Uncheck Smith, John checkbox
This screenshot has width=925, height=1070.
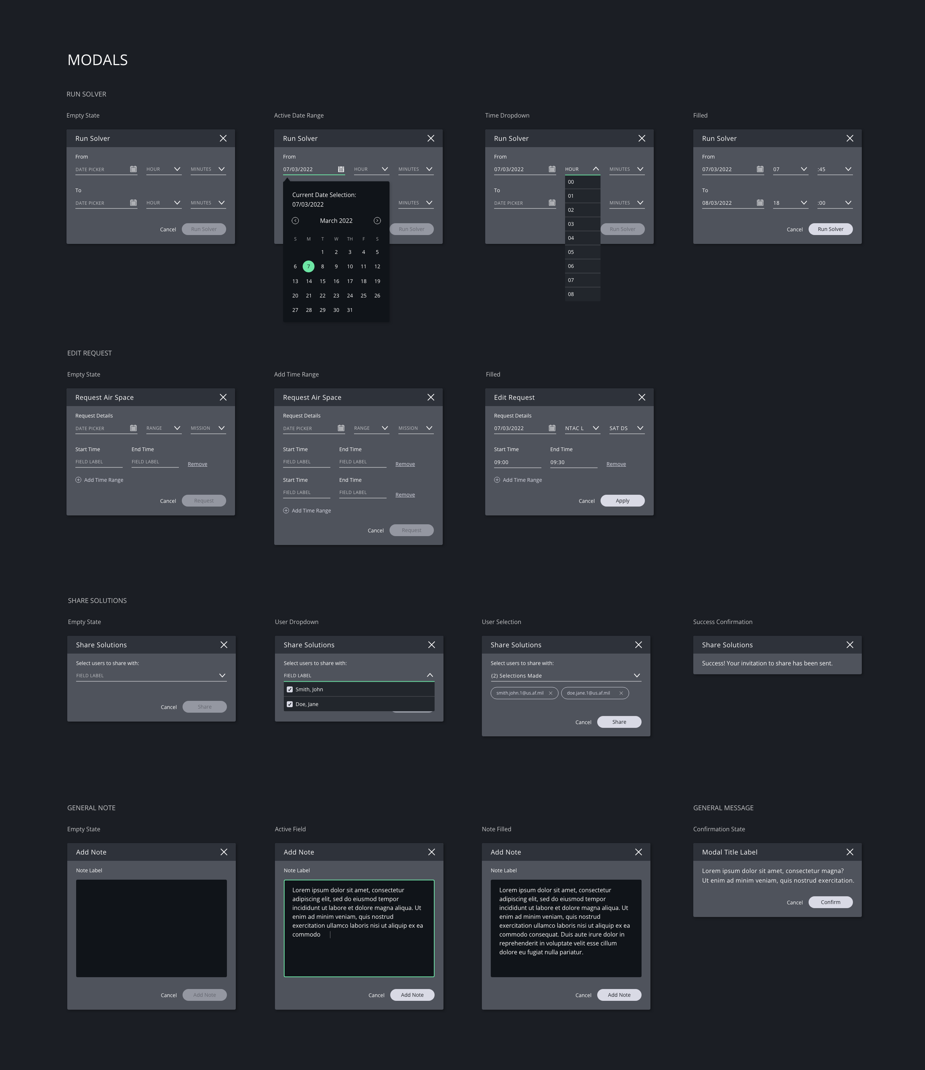click(x=290, y=689)
